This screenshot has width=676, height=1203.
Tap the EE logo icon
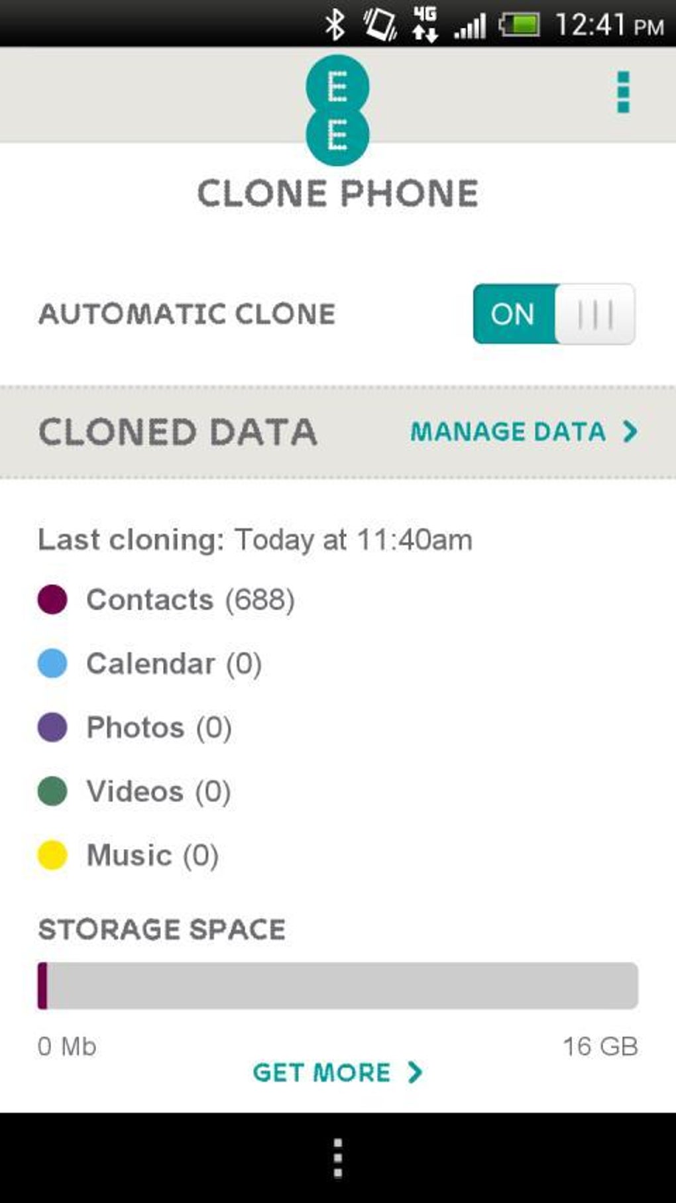337,111
